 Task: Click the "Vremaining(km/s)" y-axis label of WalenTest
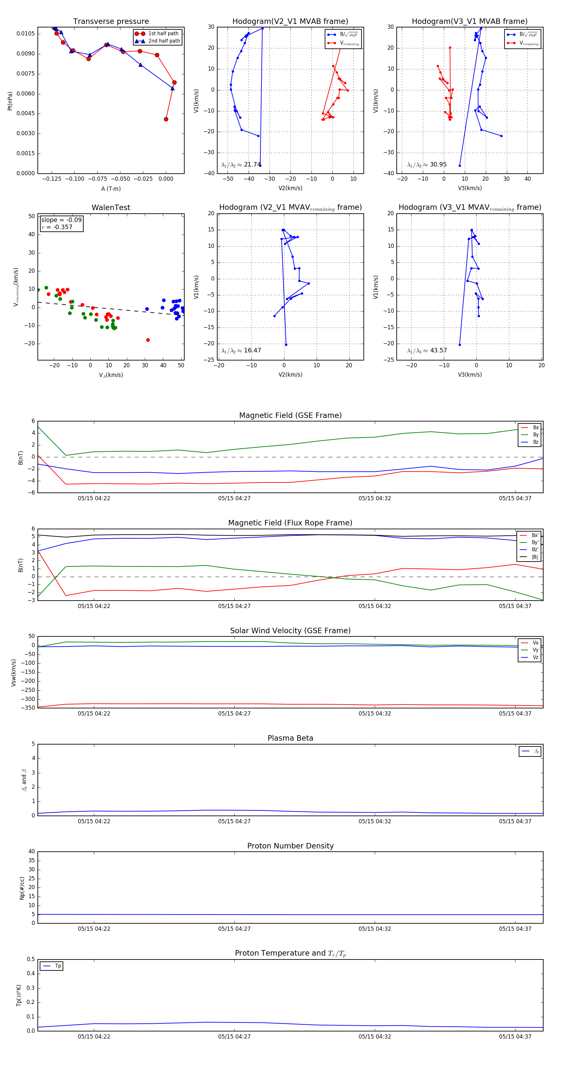tap(16, 287)
